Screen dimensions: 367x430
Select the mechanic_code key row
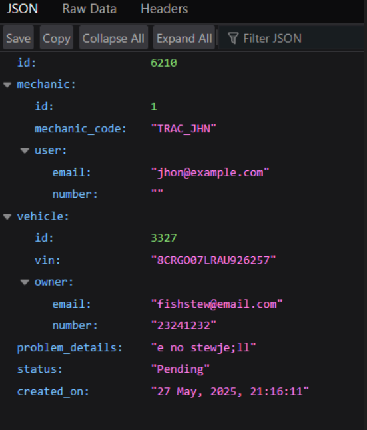(x=183, y=128)
